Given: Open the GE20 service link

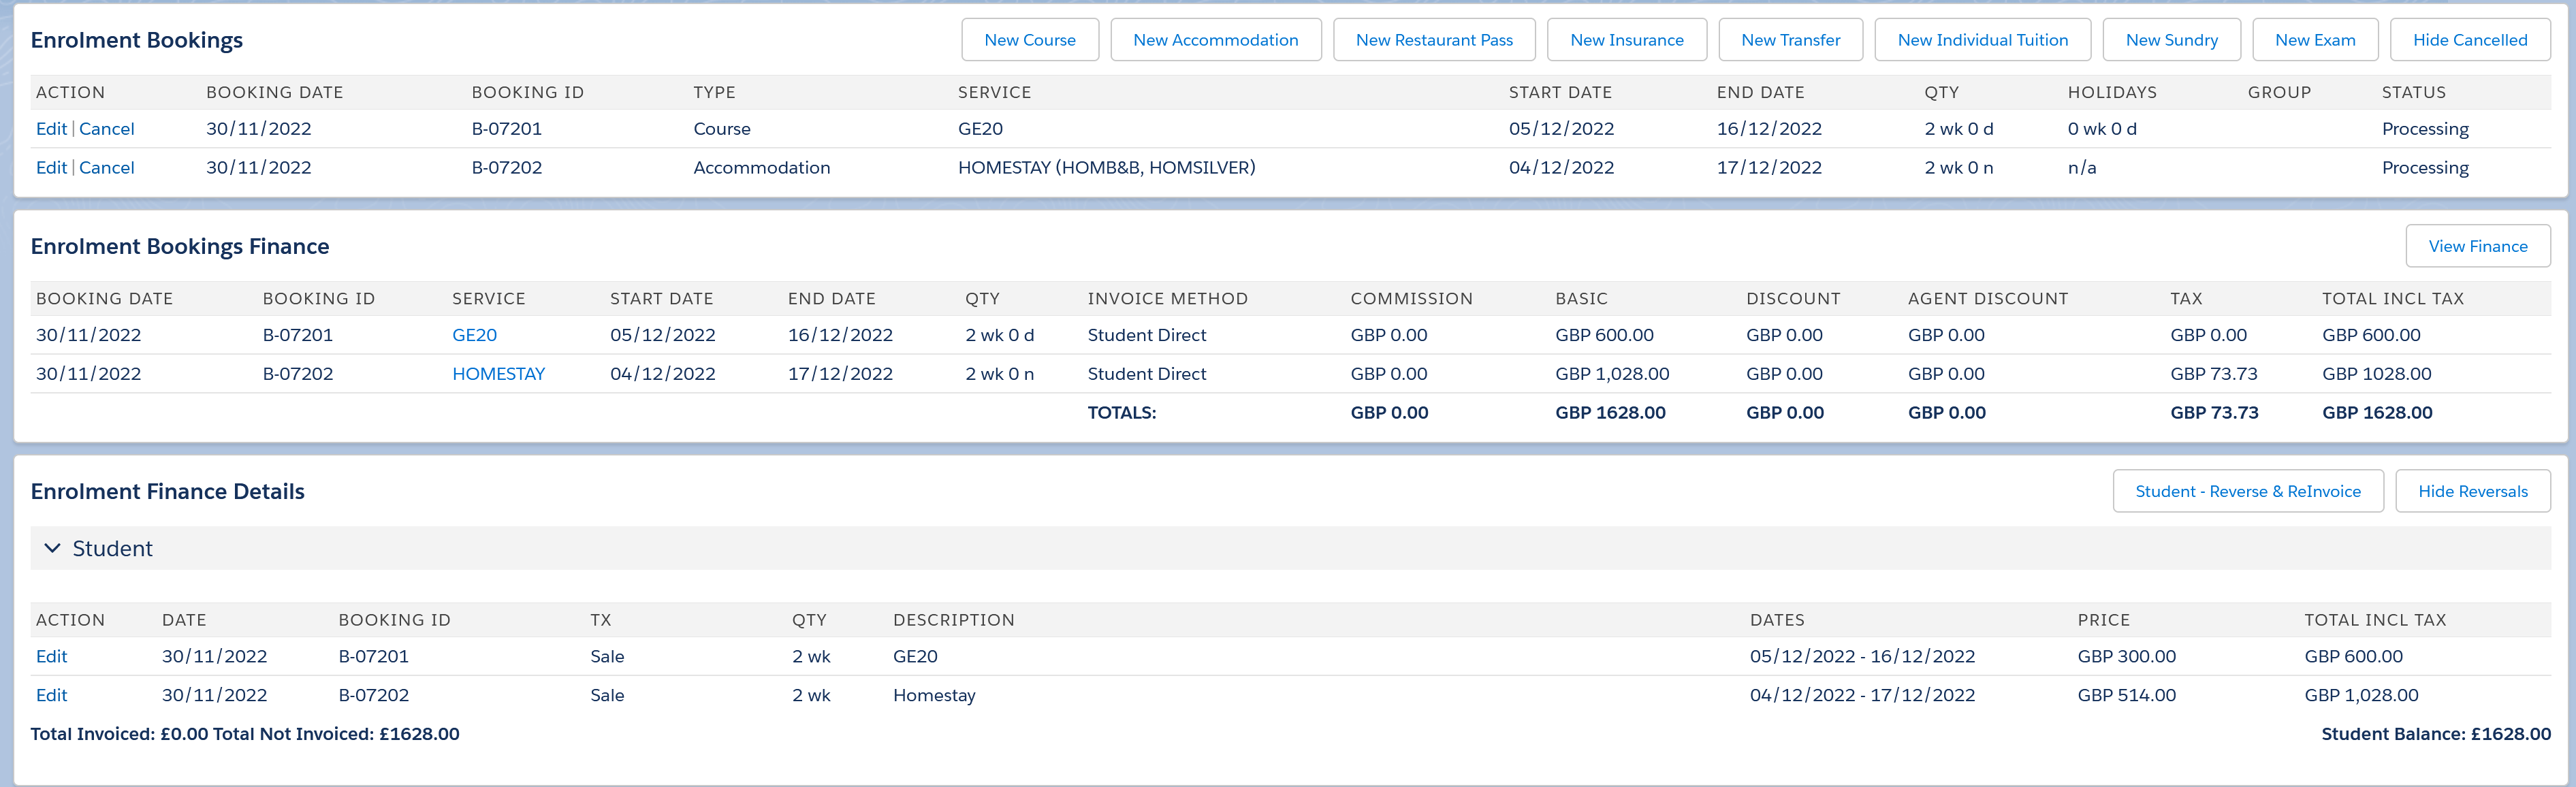Looking at the screenshot, I should (x=474, y=335).
